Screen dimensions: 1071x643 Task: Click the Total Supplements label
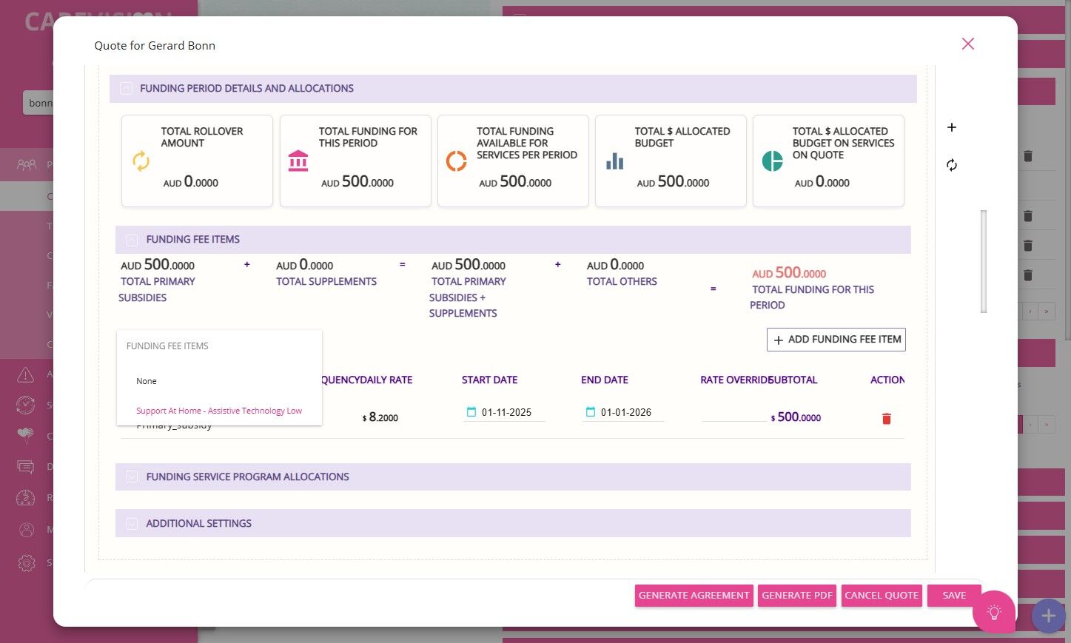(326, 282)
